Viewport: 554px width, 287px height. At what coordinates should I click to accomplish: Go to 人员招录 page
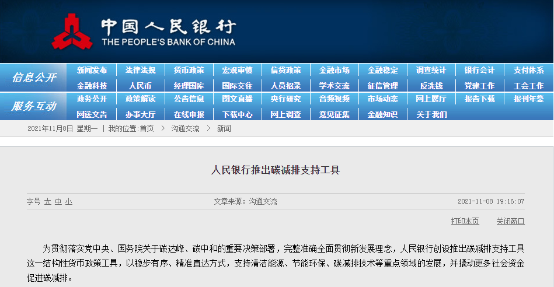coord(285,86)
